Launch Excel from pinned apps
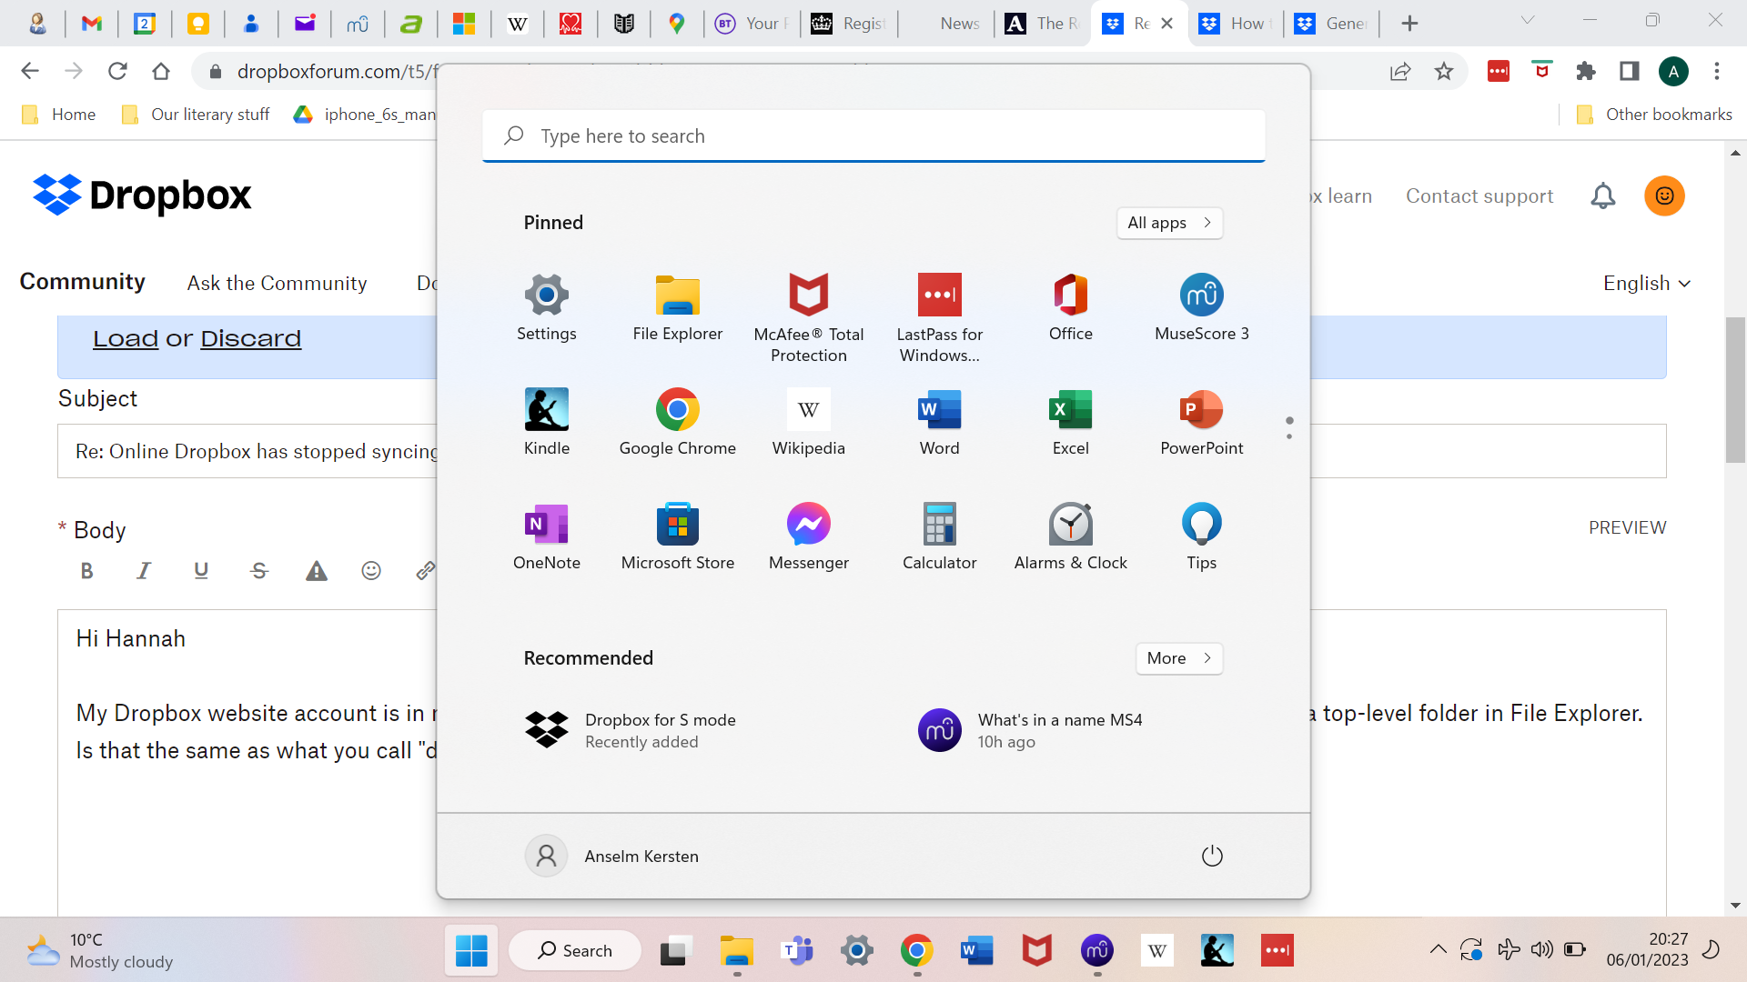 [1071, 422]
